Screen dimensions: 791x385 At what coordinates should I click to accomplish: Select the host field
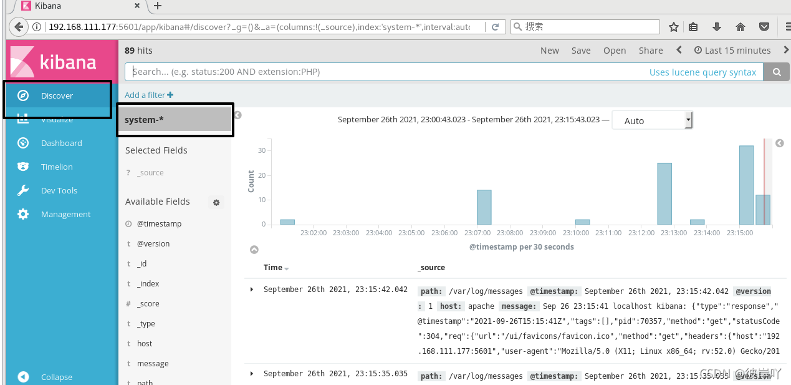pos(145,344)
